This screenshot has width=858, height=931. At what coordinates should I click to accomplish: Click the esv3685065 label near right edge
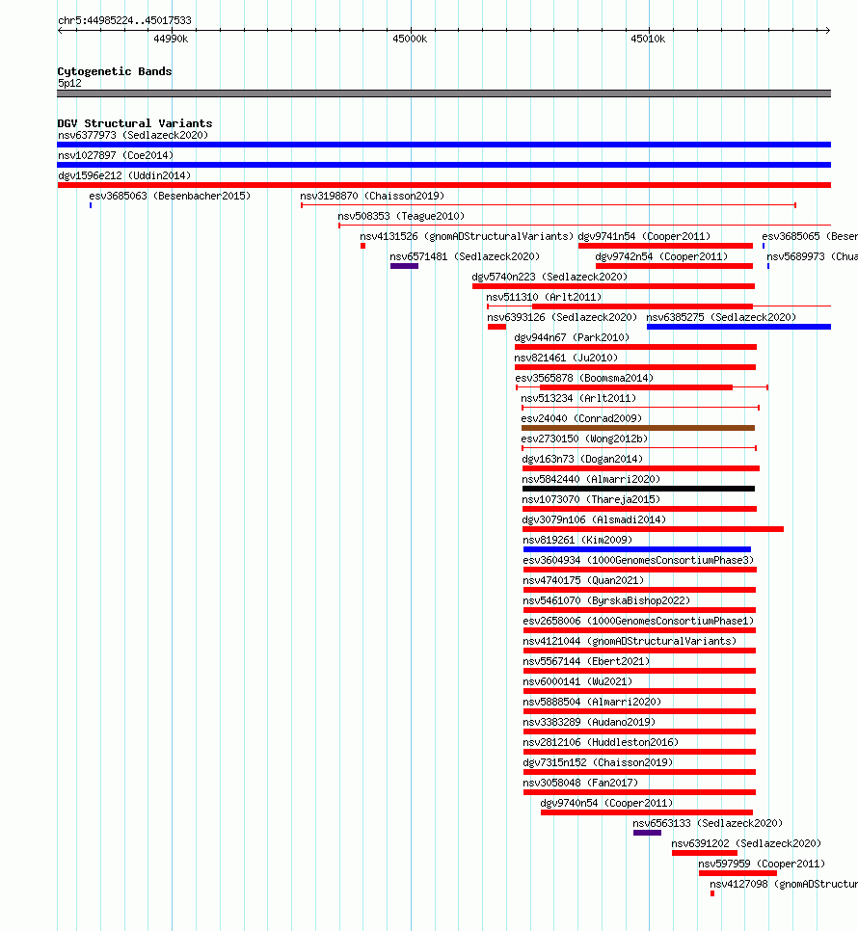[810, 236]
